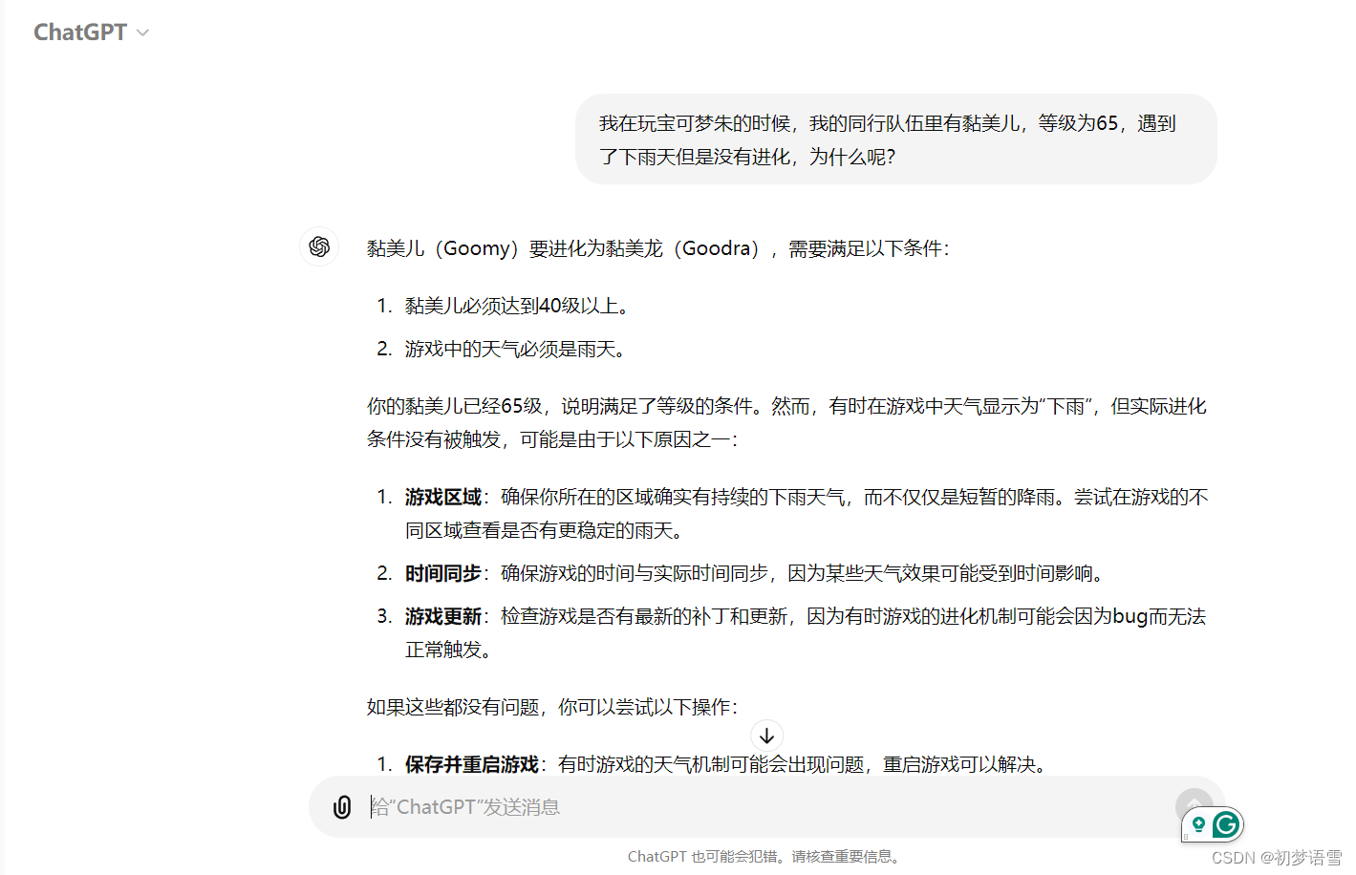Click the bold heading '游戏区域'
This screenshot has height=875, width=1356.
pyautogui.click(x=443, y=497)
